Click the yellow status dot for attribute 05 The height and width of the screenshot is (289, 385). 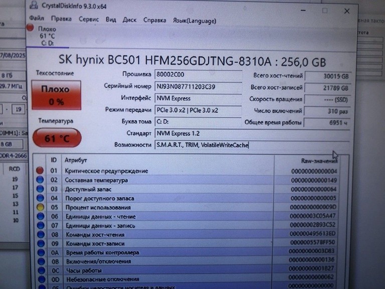point(40,207)
